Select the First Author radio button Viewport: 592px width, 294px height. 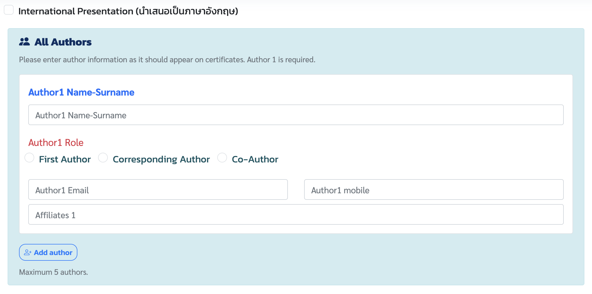(29, 158)
